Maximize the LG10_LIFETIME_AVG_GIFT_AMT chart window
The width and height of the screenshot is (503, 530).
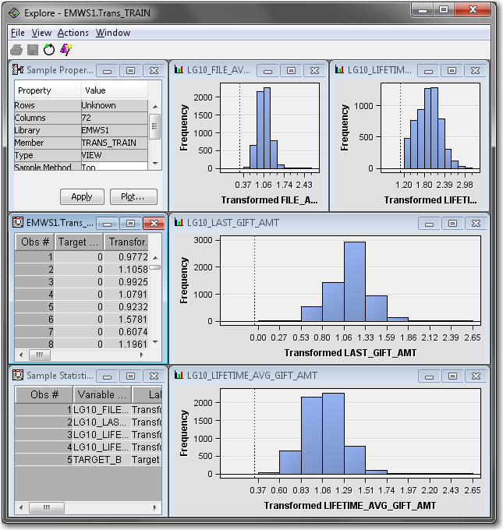452,376
